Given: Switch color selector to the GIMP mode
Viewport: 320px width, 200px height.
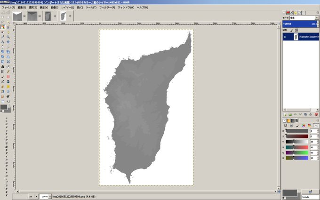Looking at the screenshot, I should pyautogui.click(x=285, y=126).
